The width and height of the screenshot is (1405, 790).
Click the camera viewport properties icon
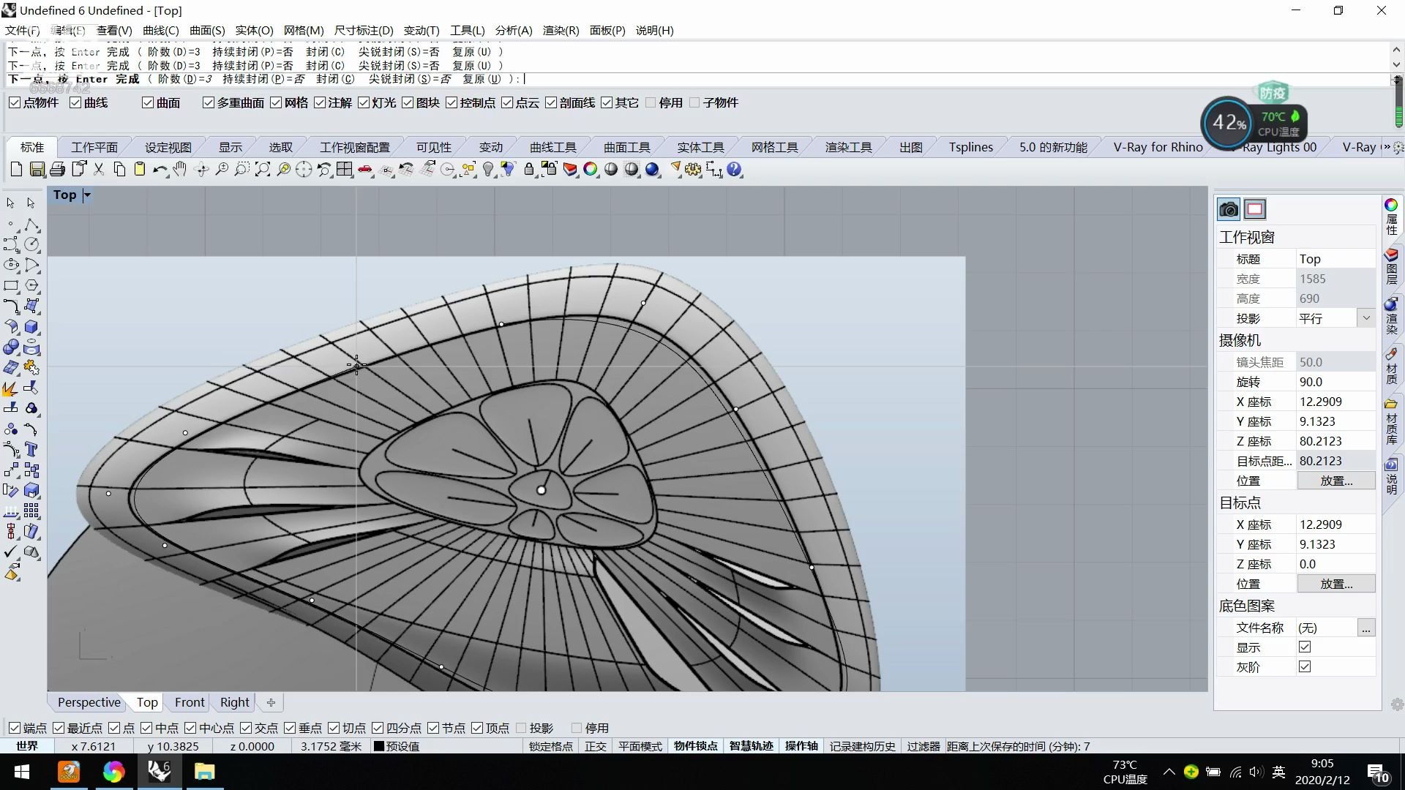pos(1229,209)
